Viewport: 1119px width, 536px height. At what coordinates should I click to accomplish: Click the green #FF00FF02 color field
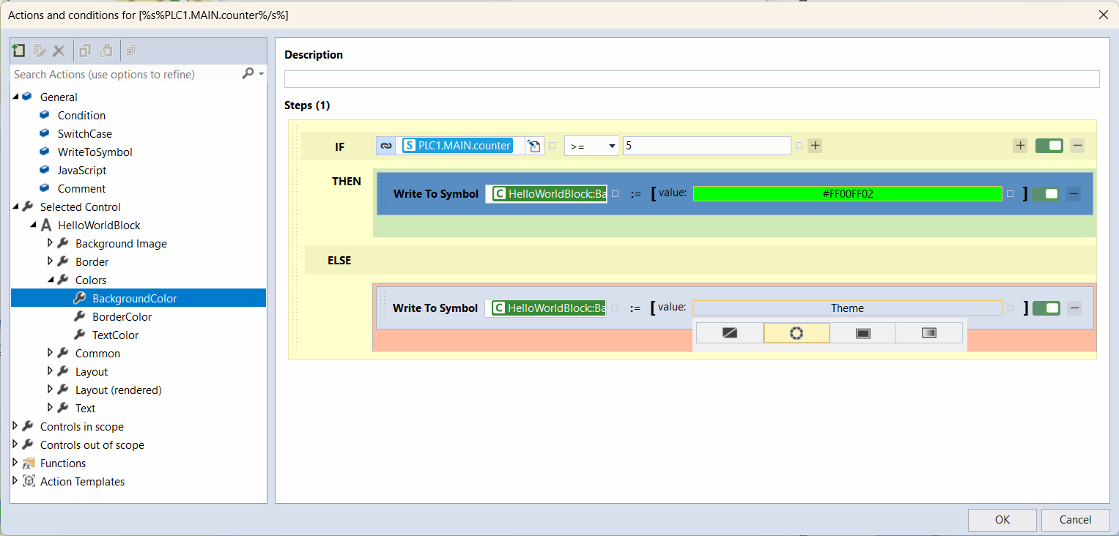click(x=847, y=193)
